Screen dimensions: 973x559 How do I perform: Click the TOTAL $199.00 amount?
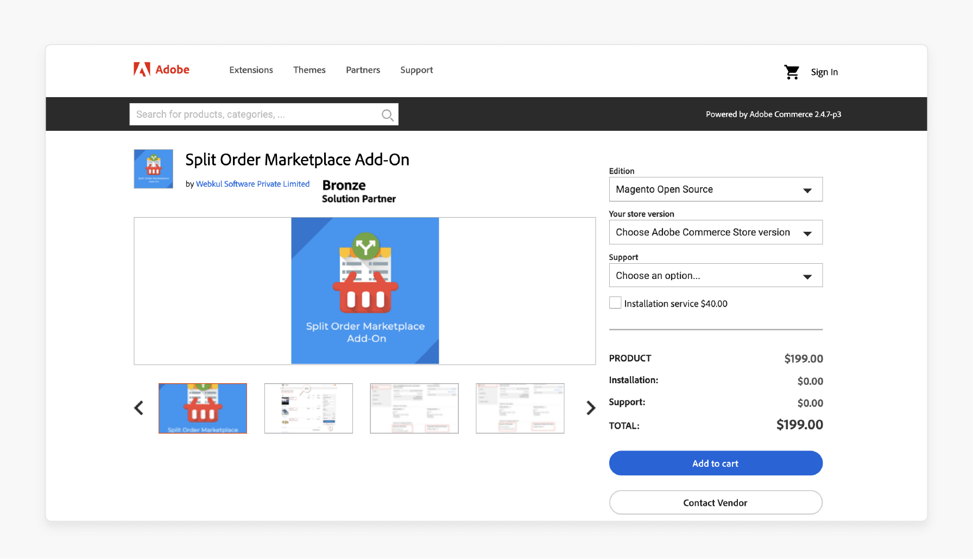pyautogui.click(x=799, y=424)
